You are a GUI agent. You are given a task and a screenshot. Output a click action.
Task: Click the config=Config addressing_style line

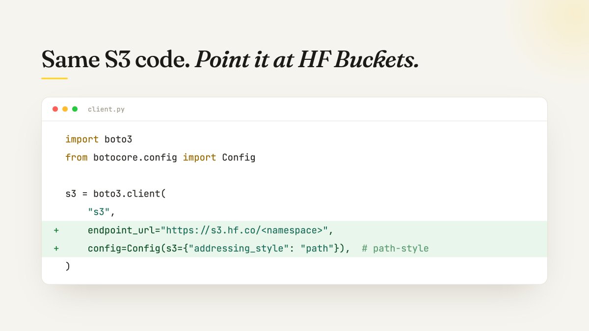pyautogui.click(x=294, y=248)
